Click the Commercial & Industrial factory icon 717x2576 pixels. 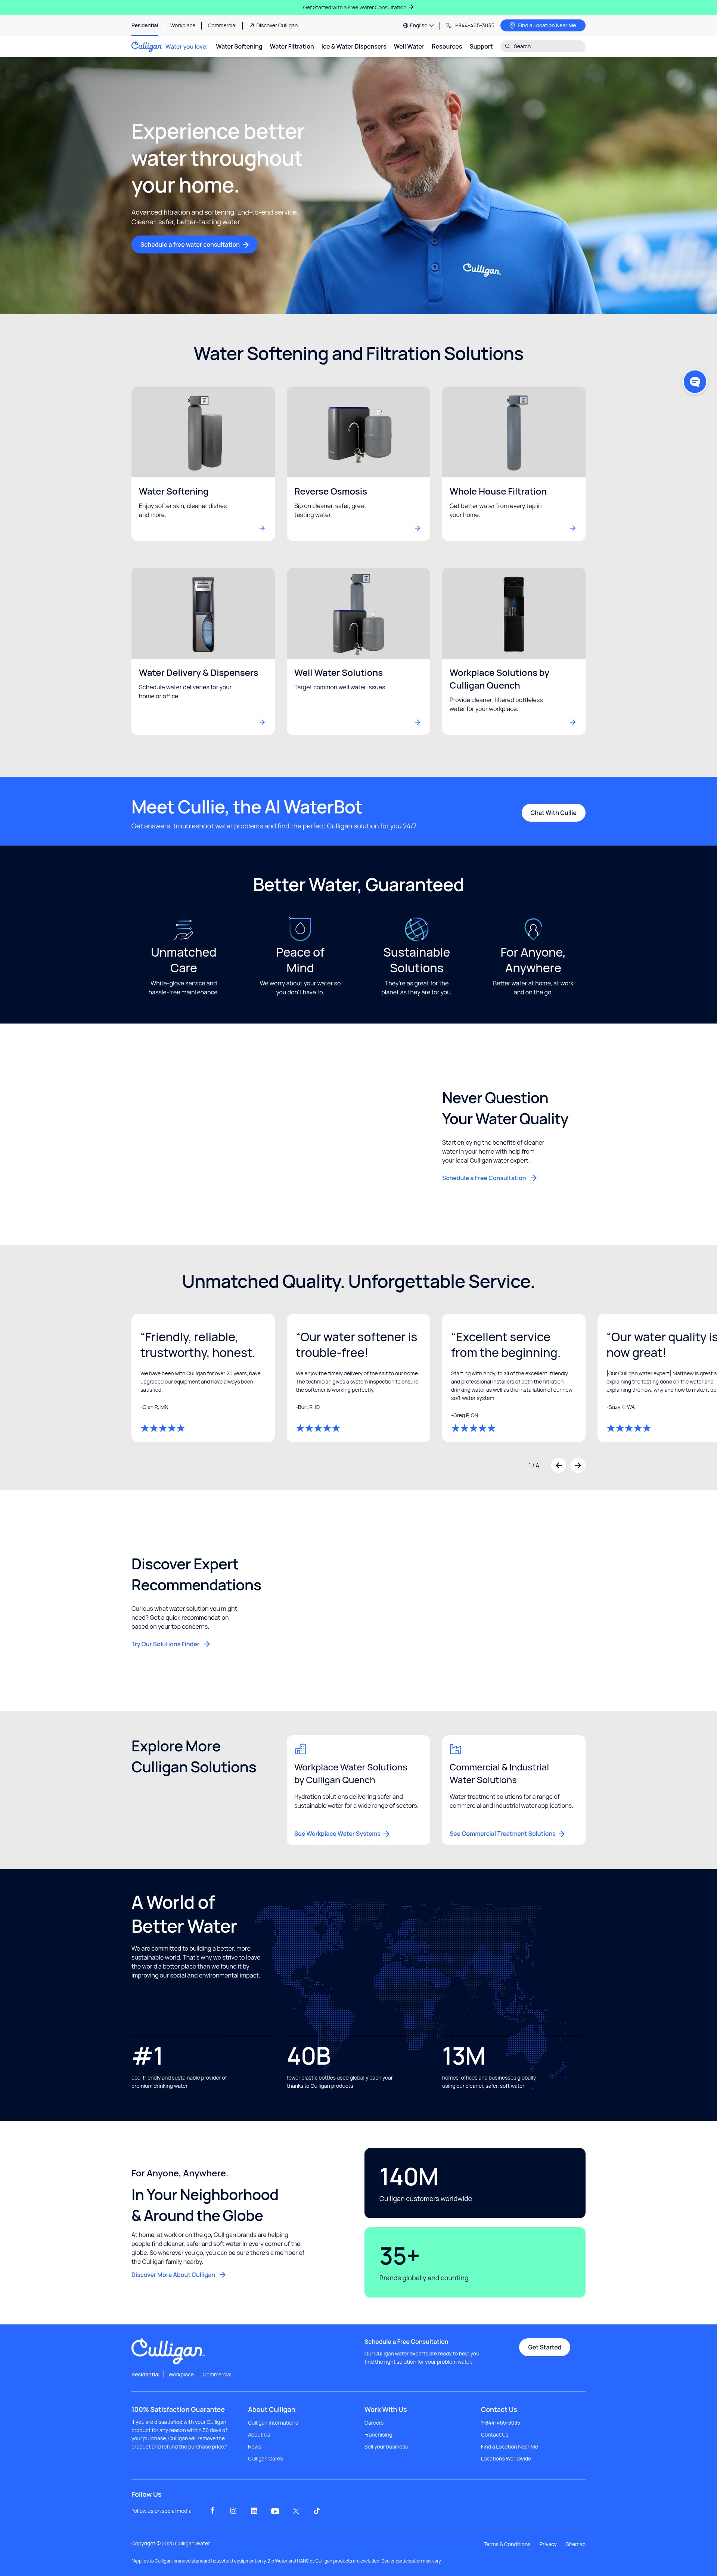[455, 1749]
